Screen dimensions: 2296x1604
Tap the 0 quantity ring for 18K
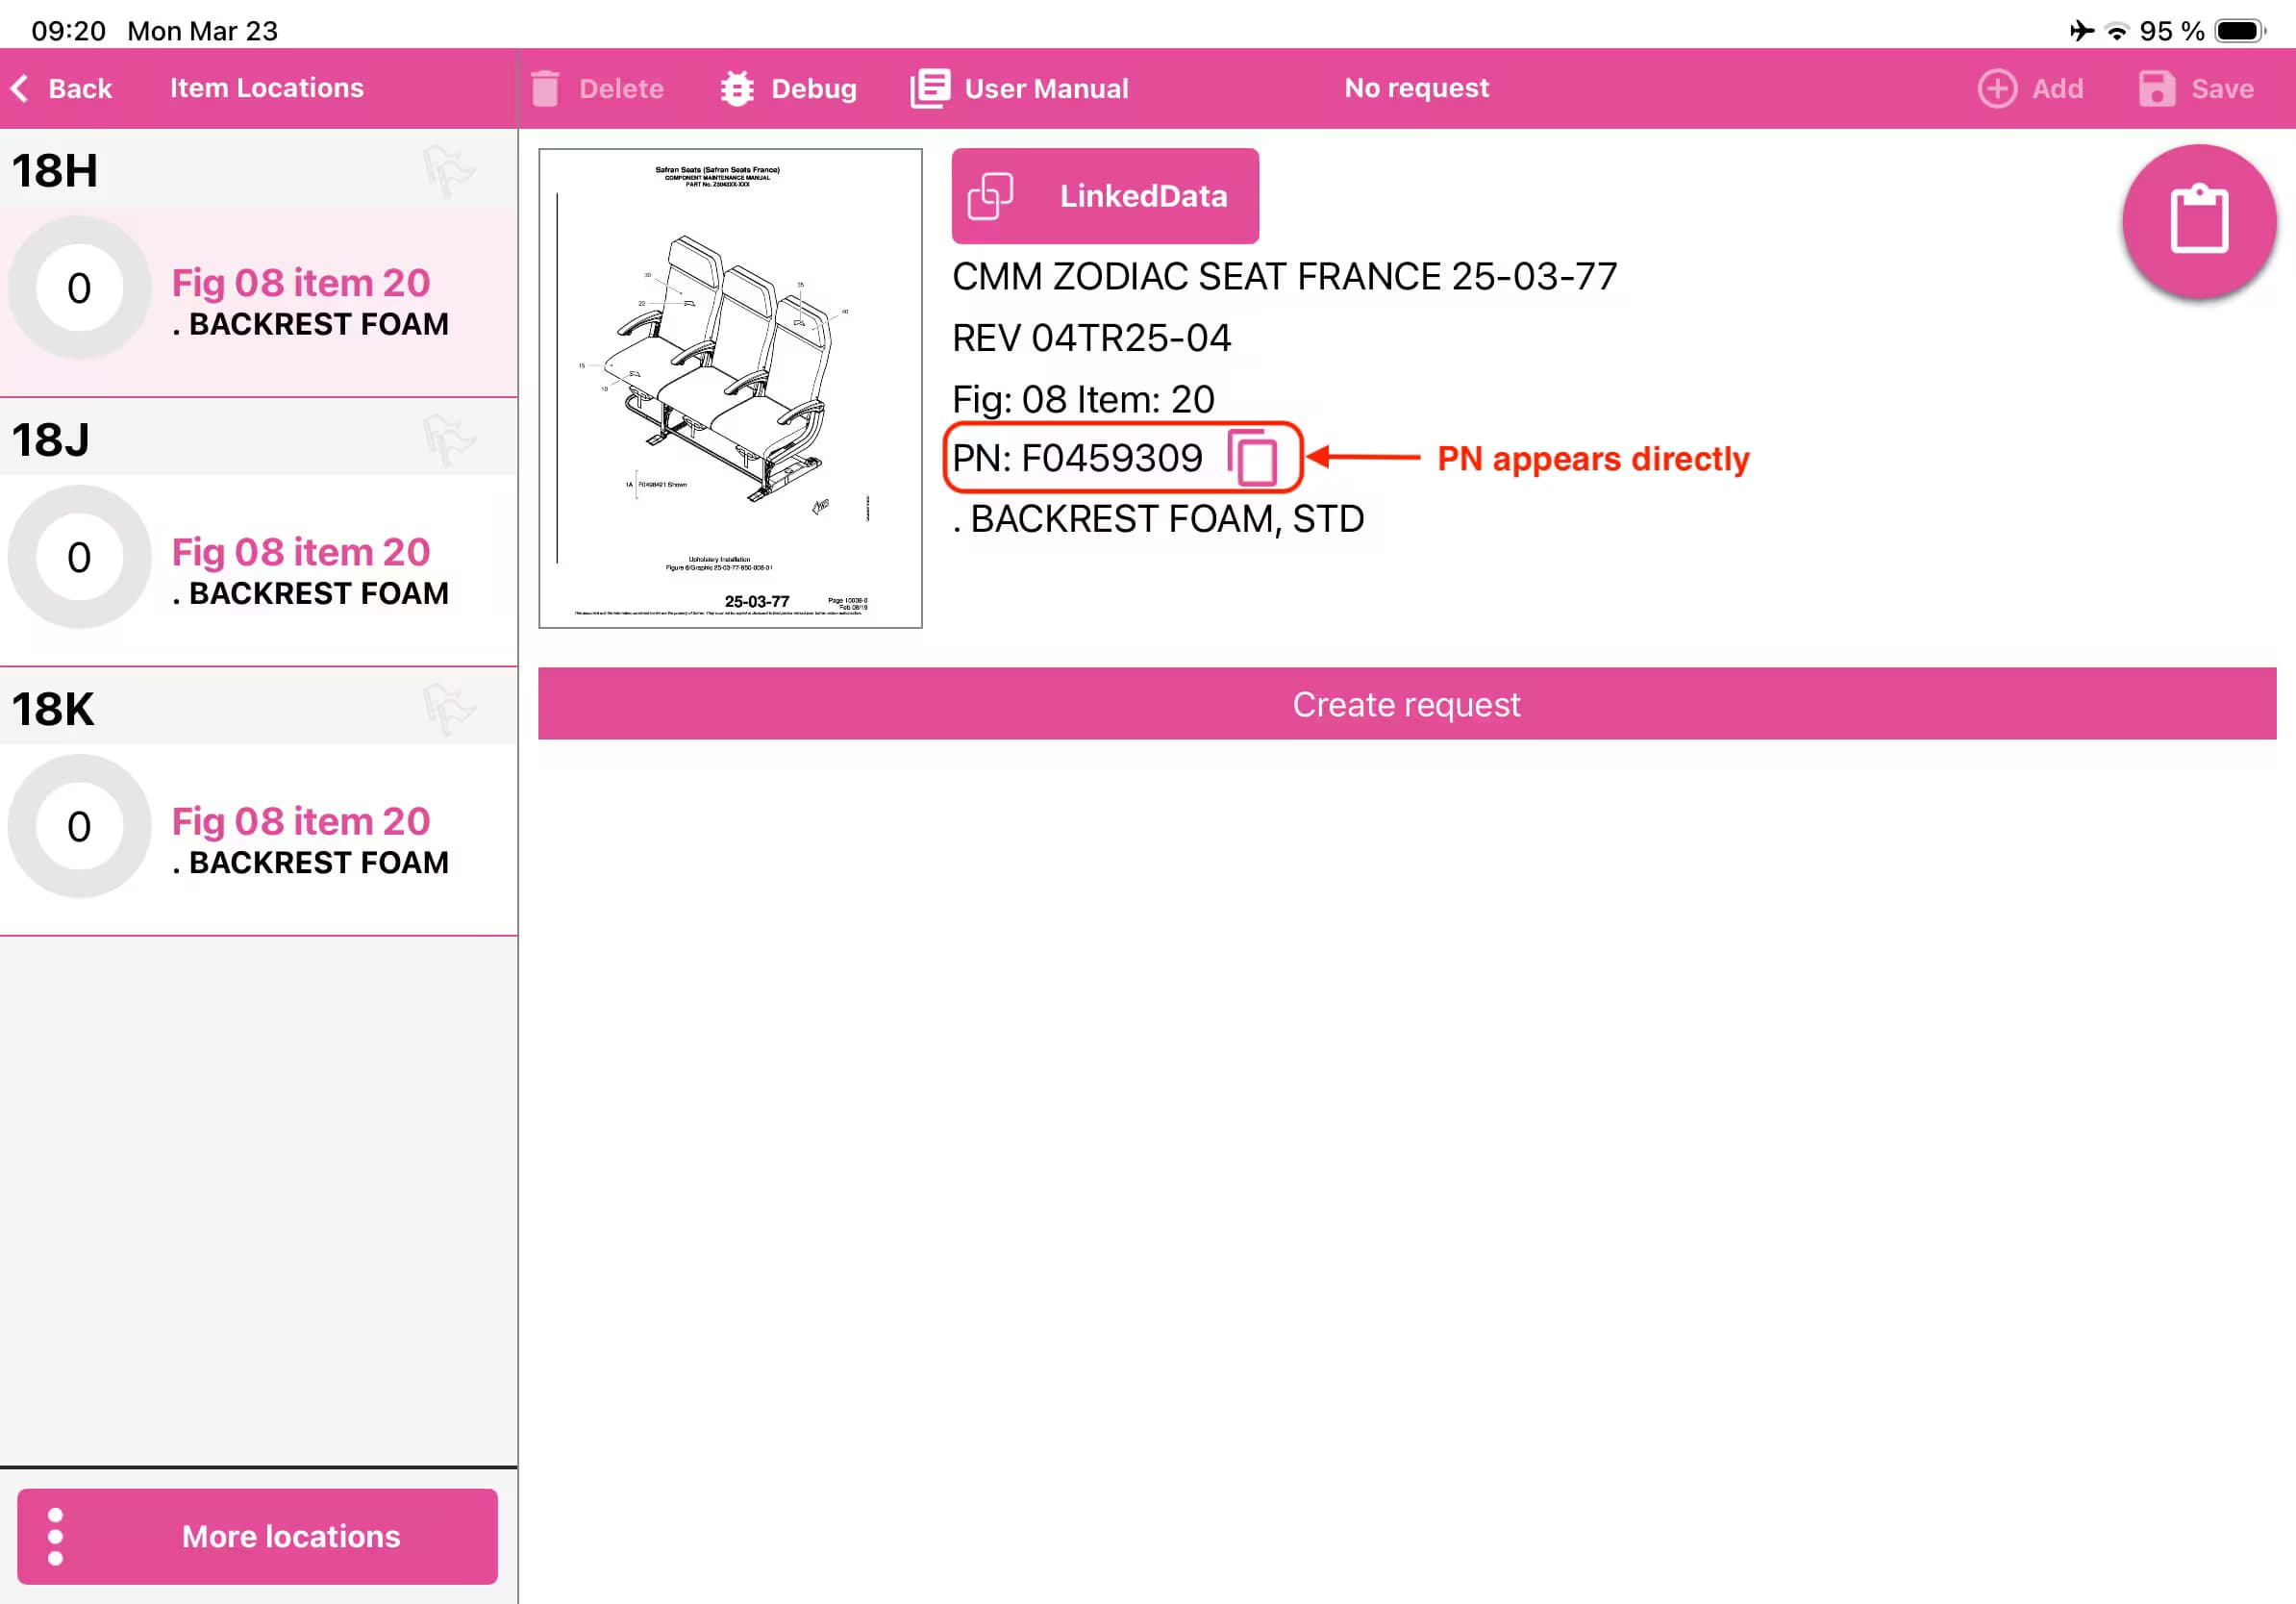[x=79, y=826]
